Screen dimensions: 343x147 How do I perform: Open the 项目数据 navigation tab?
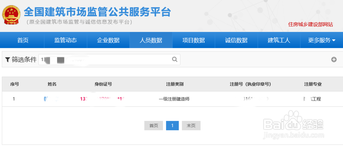(193, 40)
